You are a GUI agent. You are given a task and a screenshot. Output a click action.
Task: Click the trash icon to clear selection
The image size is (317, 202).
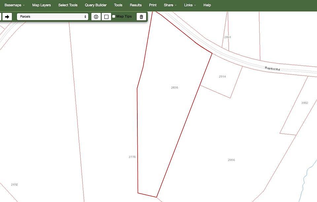tap(141, 17)
